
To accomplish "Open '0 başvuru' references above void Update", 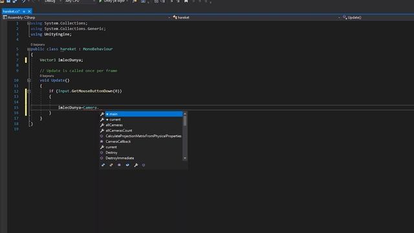I will (47, 76).
